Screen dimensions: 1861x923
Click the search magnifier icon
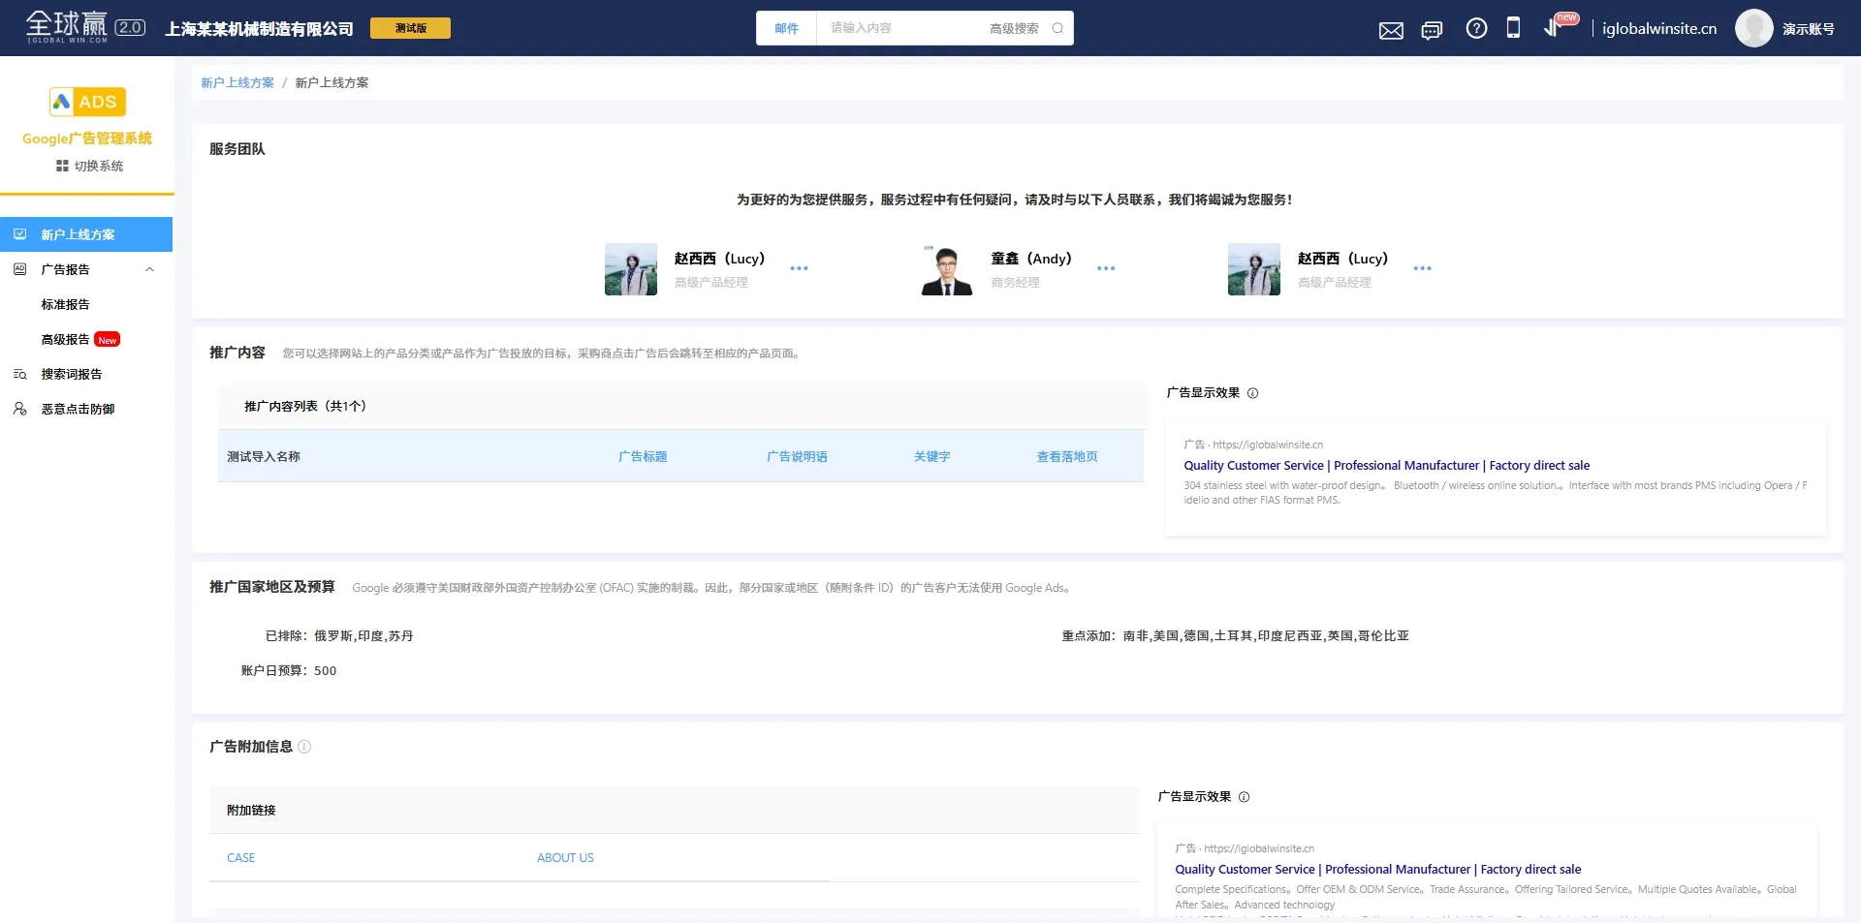[1057, 28]
